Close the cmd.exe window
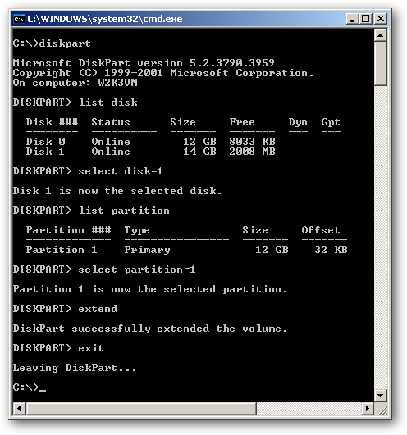The image size is (407, 435). point(380,19)
